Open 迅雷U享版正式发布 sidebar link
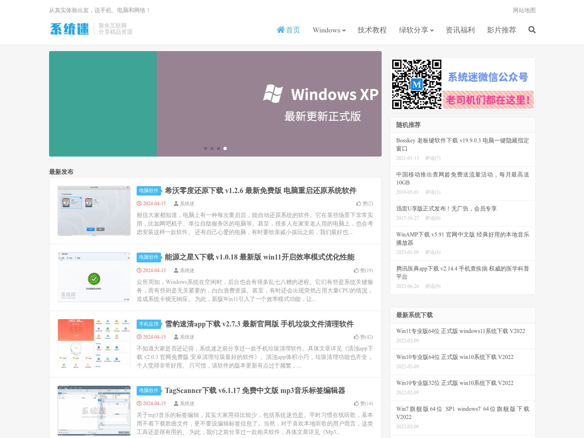The height and width of the screenshot is (438, 584). 447,208
